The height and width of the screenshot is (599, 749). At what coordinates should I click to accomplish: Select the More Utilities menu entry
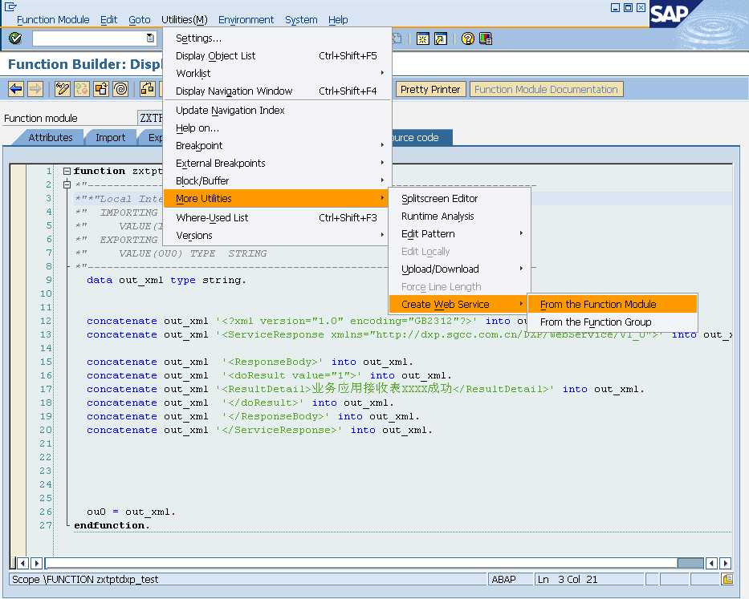click(276, 199)
